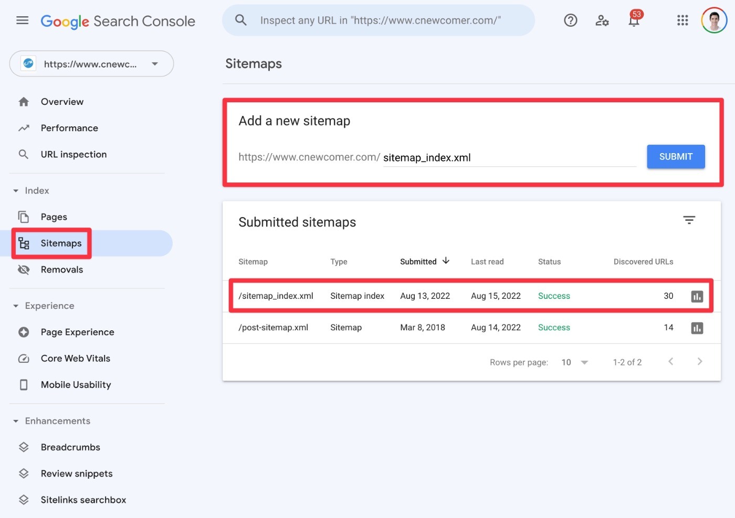Open the hamburger main menu
The width and height of the screenshot is (735, 518).
click(23, 20)
